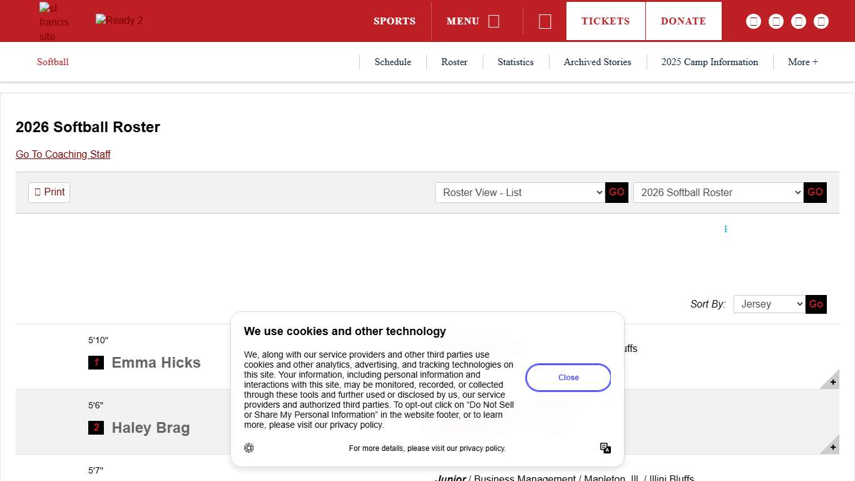Screen dimensions: 855x481
Task: Go to the Statistics page
Action: coord(515,62)
